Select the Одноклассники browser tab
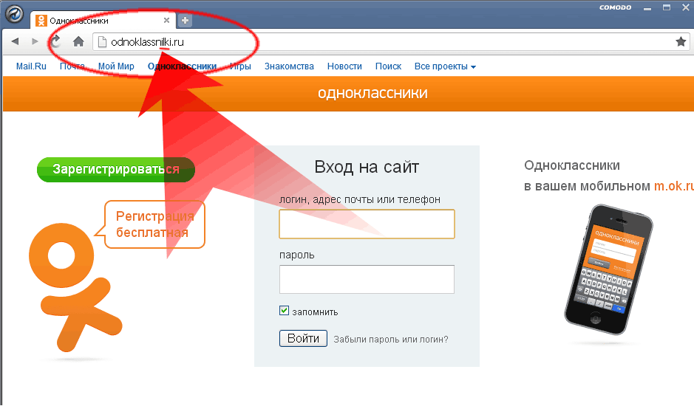694x406 pixels. coord(103,21)
